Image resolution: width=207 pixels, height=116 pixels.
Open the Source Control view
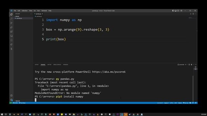(x=12, y=23)
